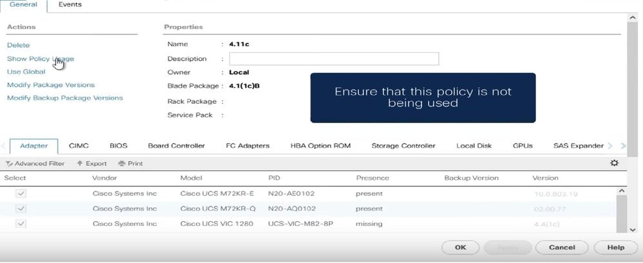643x263 pixels.
Task: Sort by the Presence column header
Action: (373, 178)
